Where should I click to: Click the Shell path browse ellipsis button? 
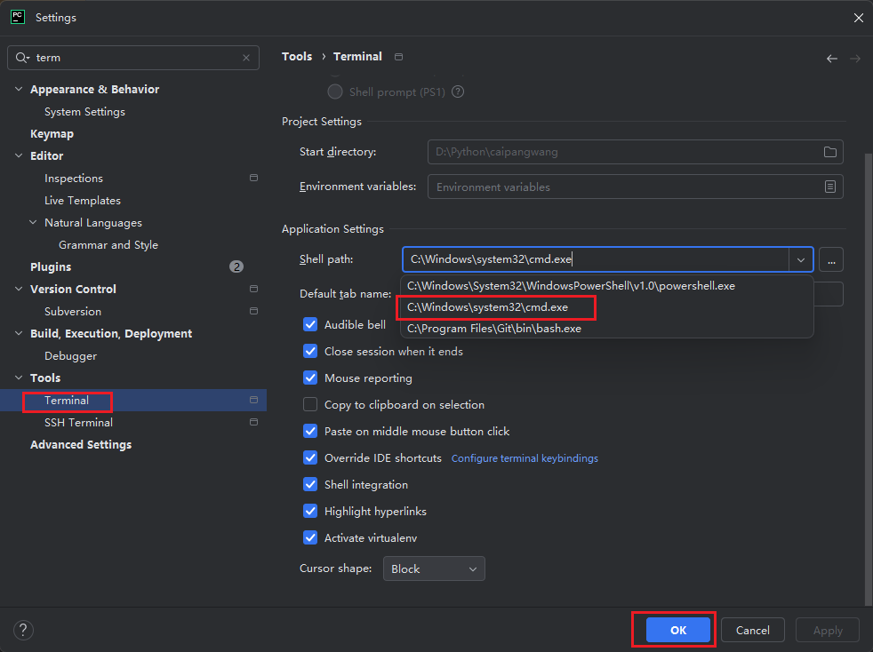831,259
